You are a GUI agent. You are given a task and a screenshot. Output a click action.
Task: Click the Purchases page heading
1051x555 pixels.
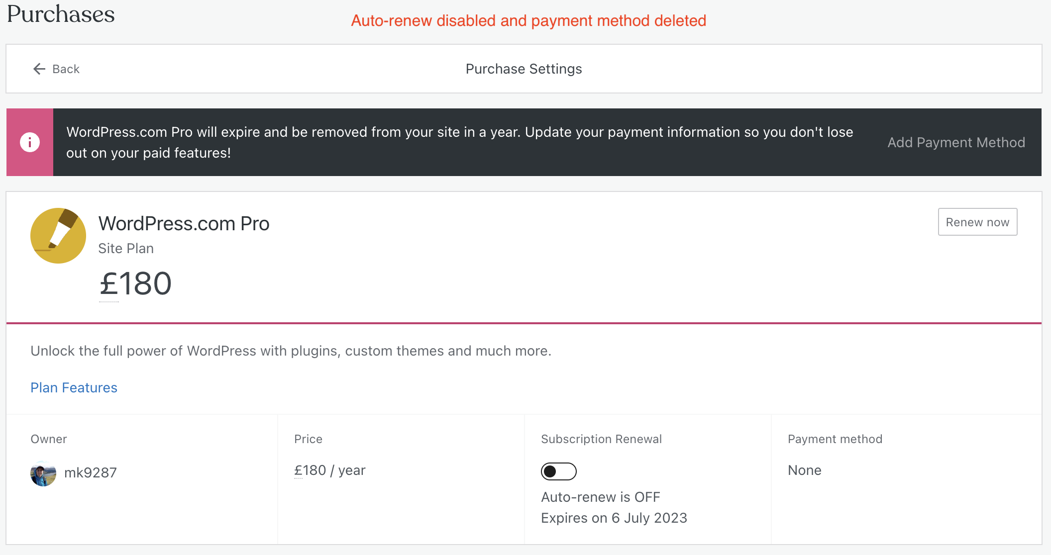(x=61, y=14)
